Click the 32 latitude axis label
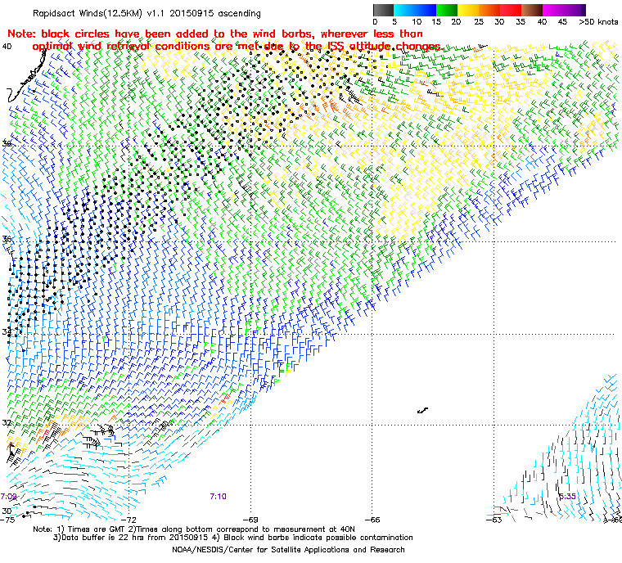 coord(7,422)
